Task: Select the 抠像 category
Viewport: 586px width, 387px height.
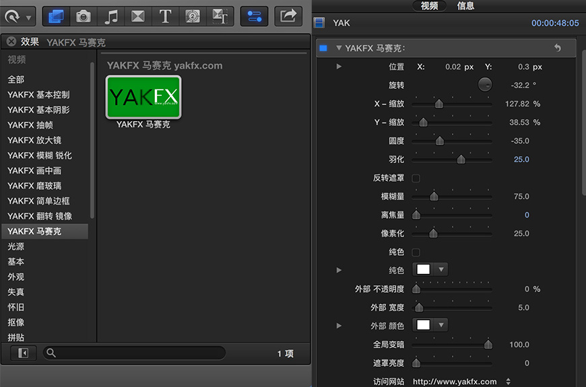Action: pyautogui.click(x=15, y=322)
